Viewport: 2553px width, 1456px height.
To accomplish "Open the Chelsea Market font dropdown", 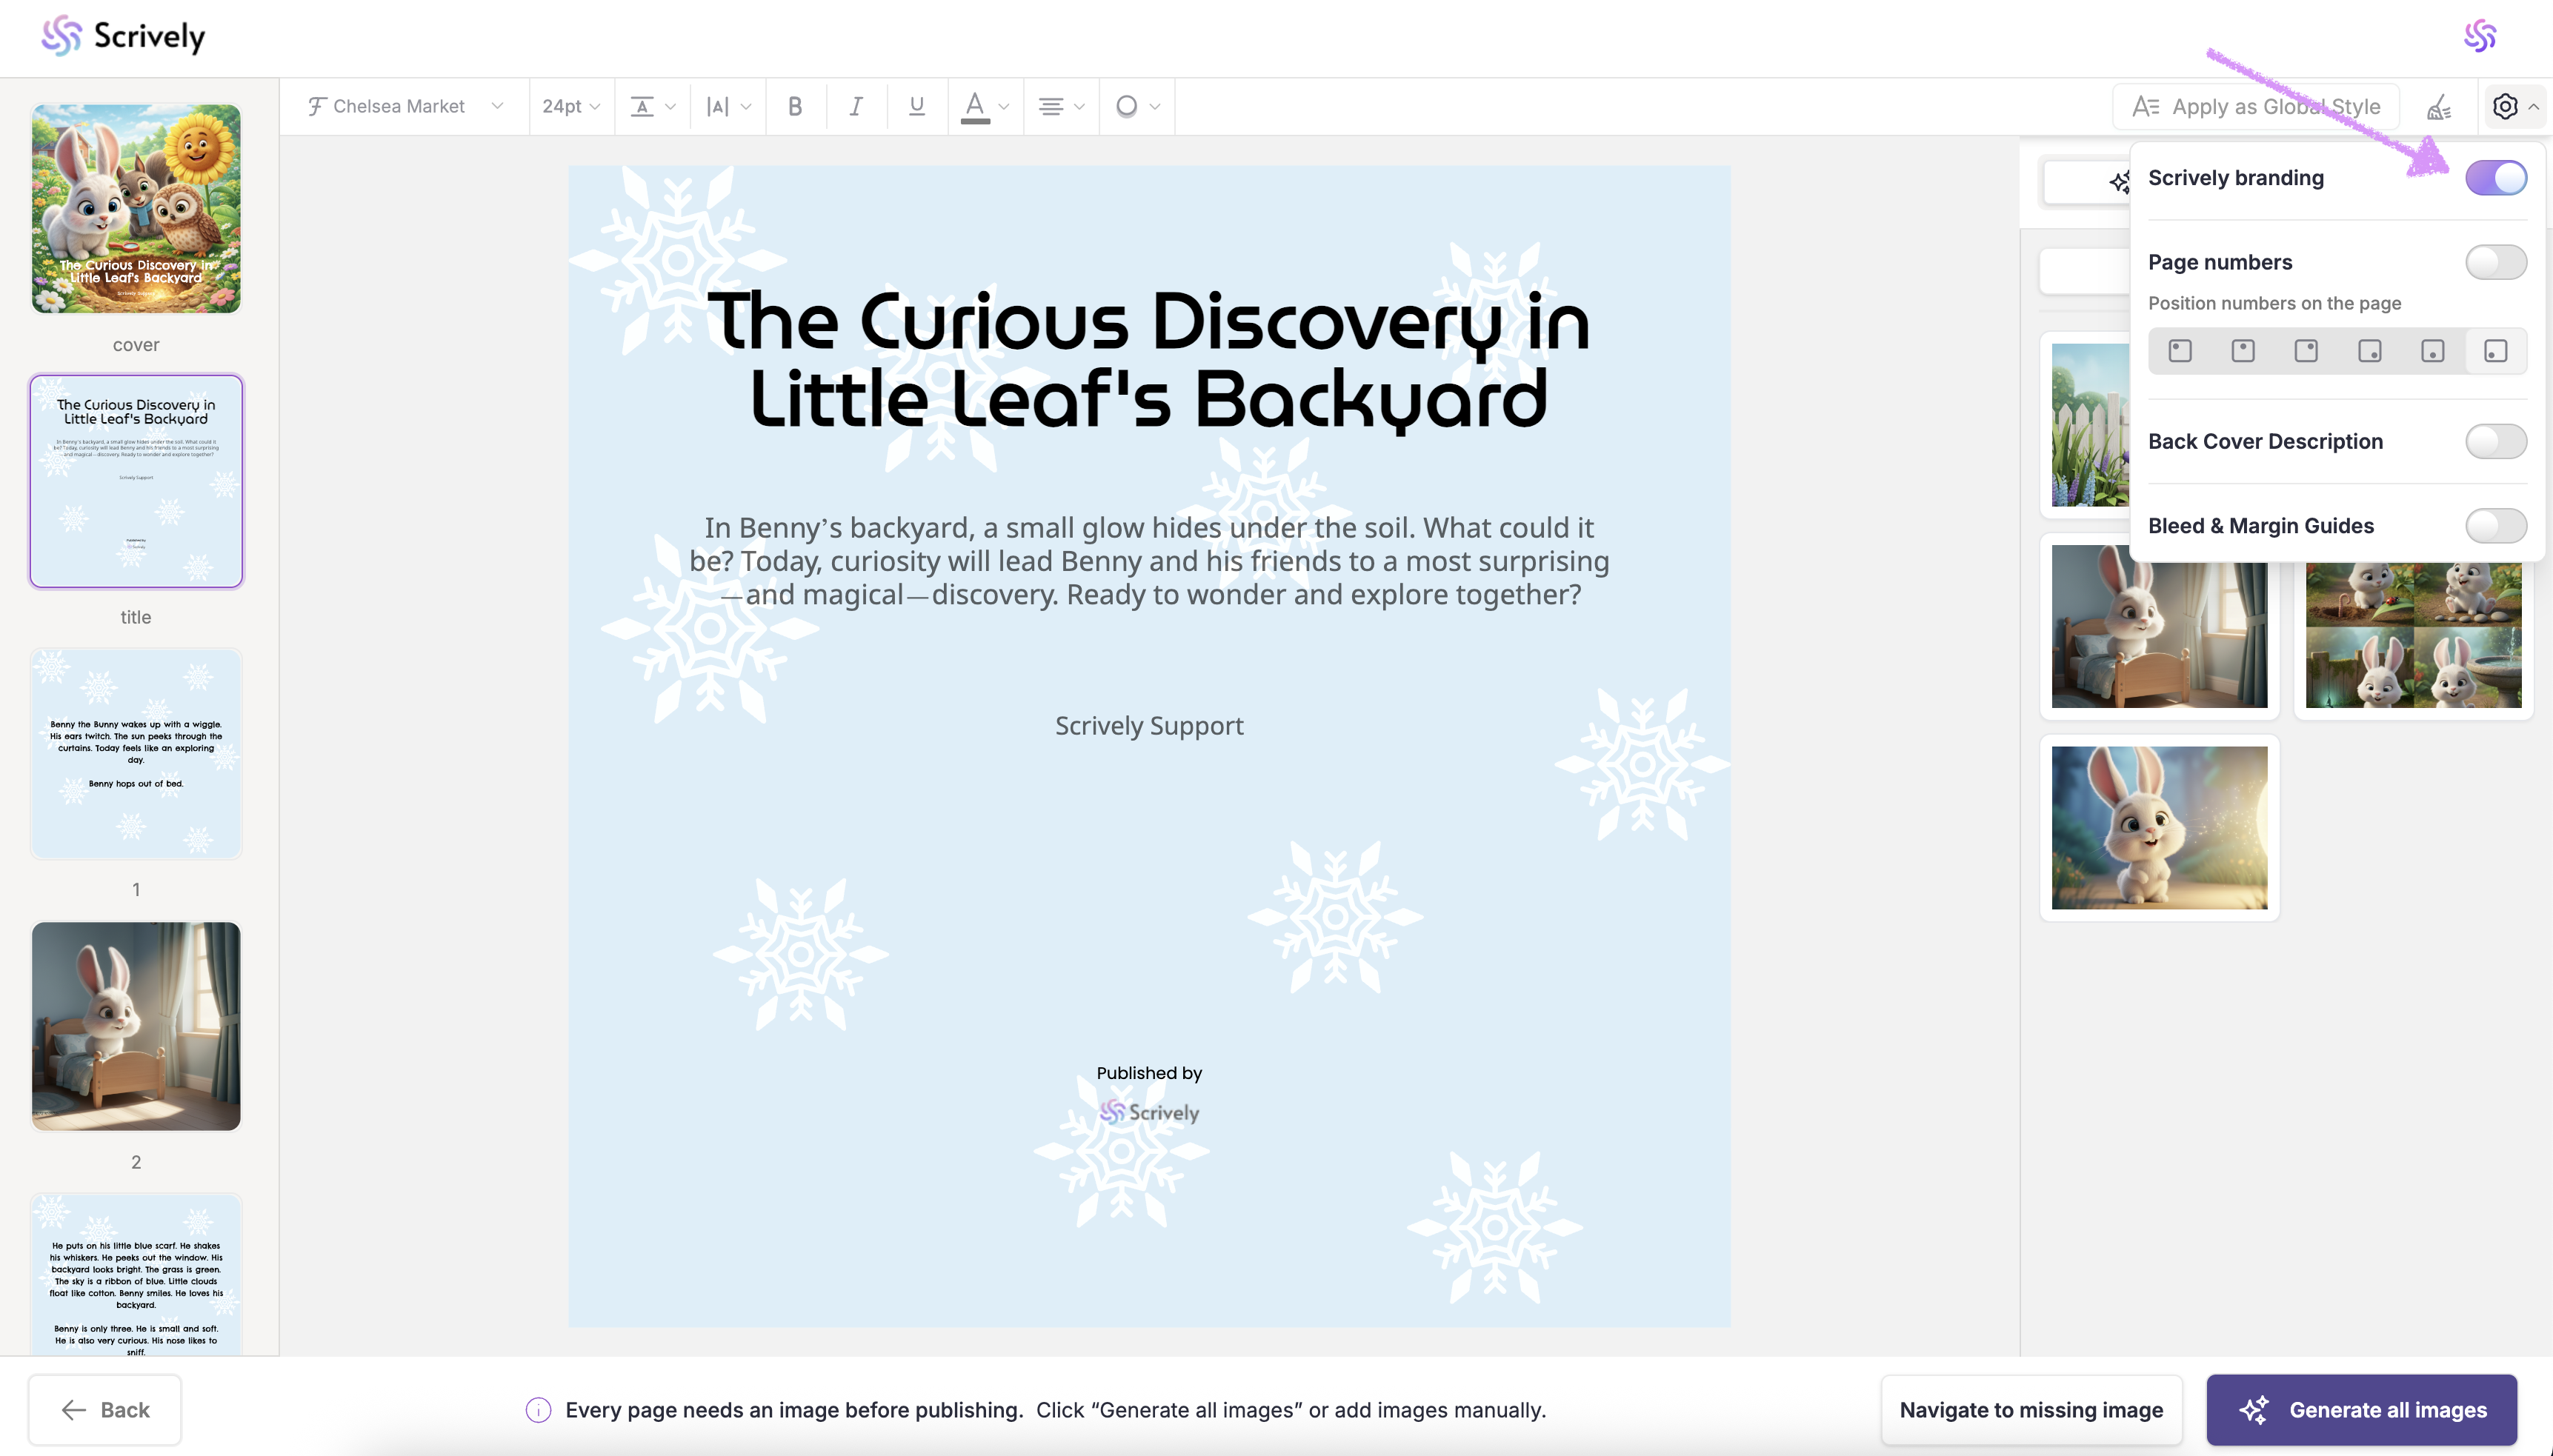I will (x=405, y=106).
